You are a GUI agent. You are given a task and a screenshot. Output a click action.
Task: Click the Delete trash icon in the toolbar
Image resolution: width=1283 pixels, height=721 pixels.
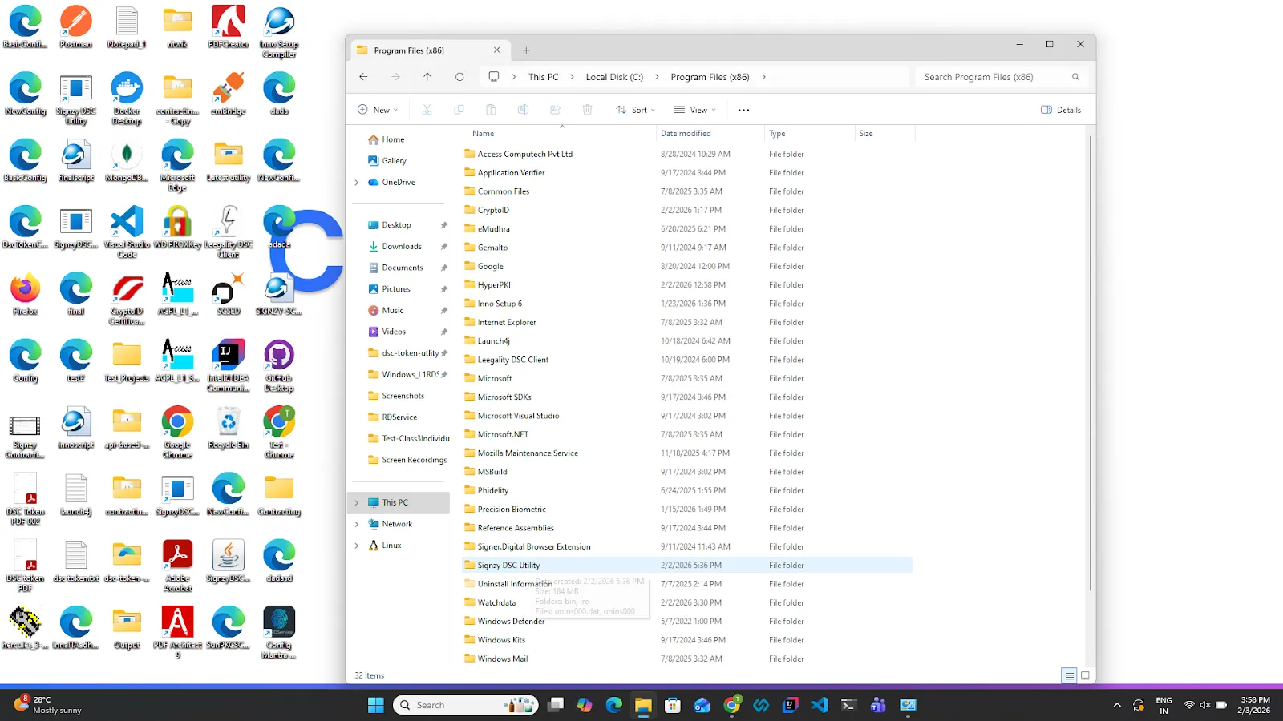pyautogui.click(x=587, y=110)
